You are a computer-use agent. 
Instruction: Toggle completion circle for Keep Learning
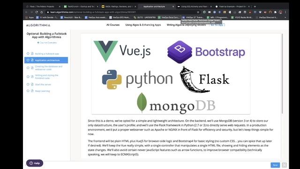coord(28,91)
